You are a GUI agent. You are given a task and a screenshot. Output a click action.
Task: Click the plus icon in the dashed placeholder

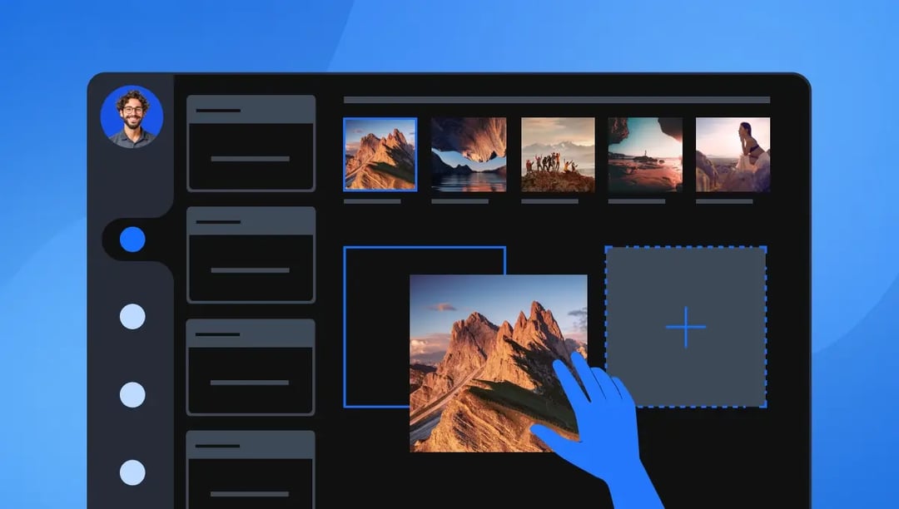(686, 327)
